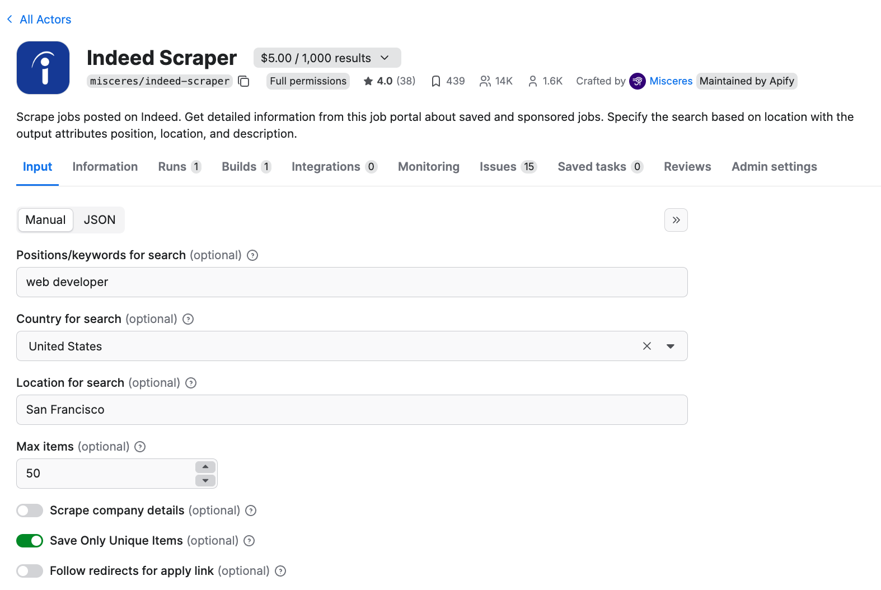Click help icon beside Country for search
The width and height of the screenshot is (881, 590).
pos(188,319)
